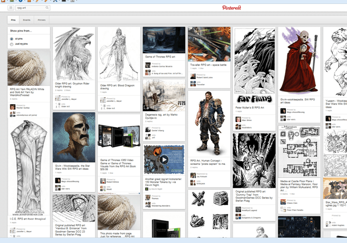Switch to the Pinners tab
Screen dimensions: 347x243
(x=42, y=20)
